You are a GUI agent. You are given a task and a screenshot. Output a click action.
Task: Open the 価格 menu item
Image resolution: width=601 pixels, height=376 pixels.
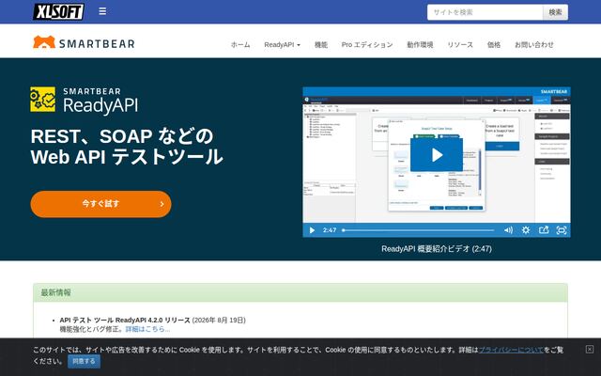(494, 44)
